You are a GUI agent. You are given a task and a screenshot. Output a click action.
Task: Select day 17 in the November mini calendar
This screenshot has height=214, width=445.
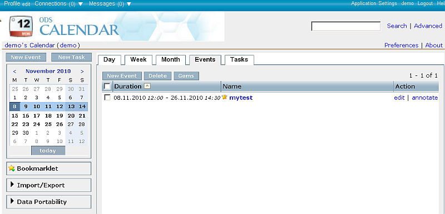click(x=37, y=116)
